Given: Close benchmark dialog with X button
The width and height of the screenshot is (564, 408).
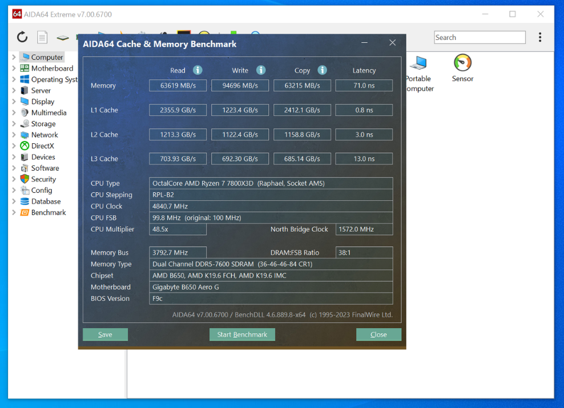Looking at the screenshot, I should (x=392, y=43).
